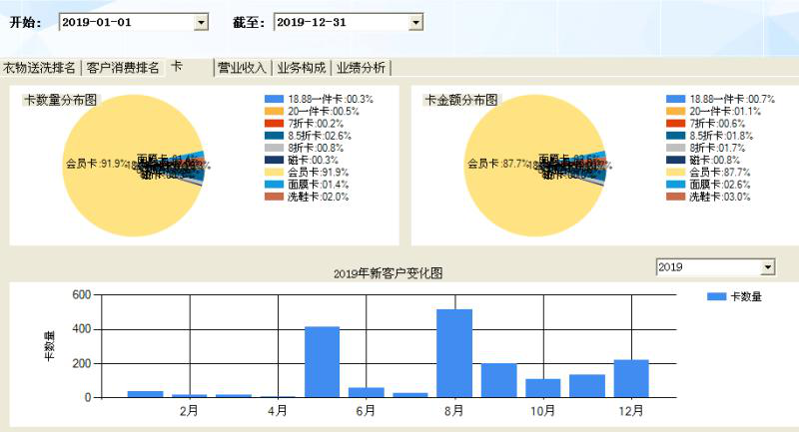Click 20一件卡 swatch in quantity legend
The width and height of the screenshot is (799, 432).
point(274,112)
